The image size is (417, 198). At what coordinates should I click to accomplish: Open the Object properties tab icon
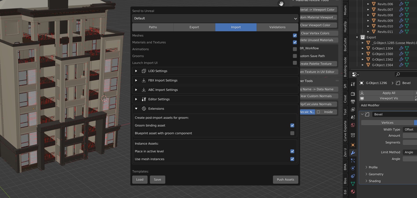(x=353, y=145)
